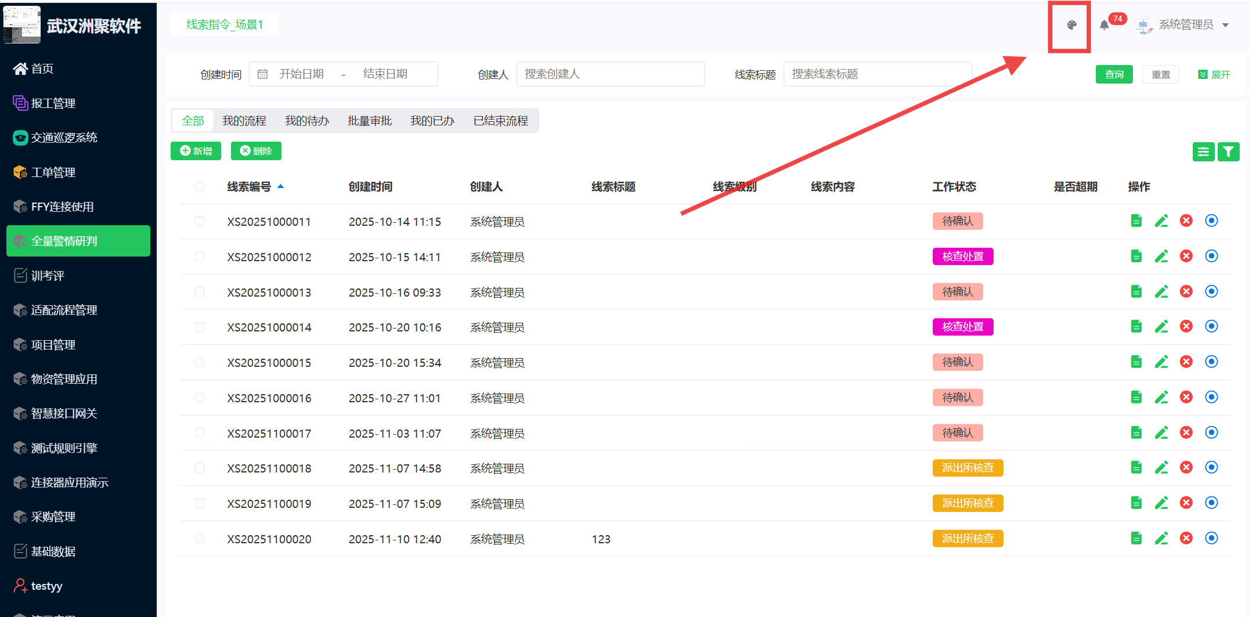Click the green filter funnel icon
Screen dimensions: 1249x617
coord(1228,152)
